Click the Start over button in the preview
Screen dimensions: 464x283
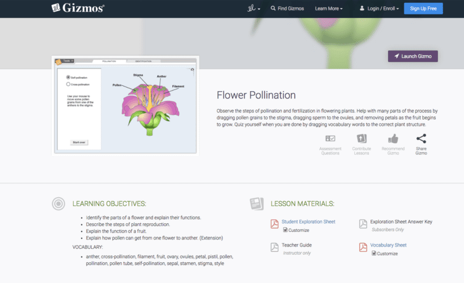tap(79, 143)
